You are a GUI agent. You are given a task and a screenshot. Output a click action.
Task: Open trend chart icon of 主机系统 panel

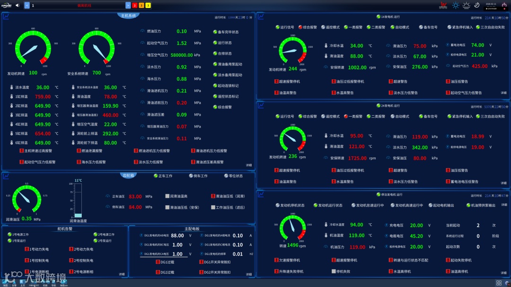(6, 16)
